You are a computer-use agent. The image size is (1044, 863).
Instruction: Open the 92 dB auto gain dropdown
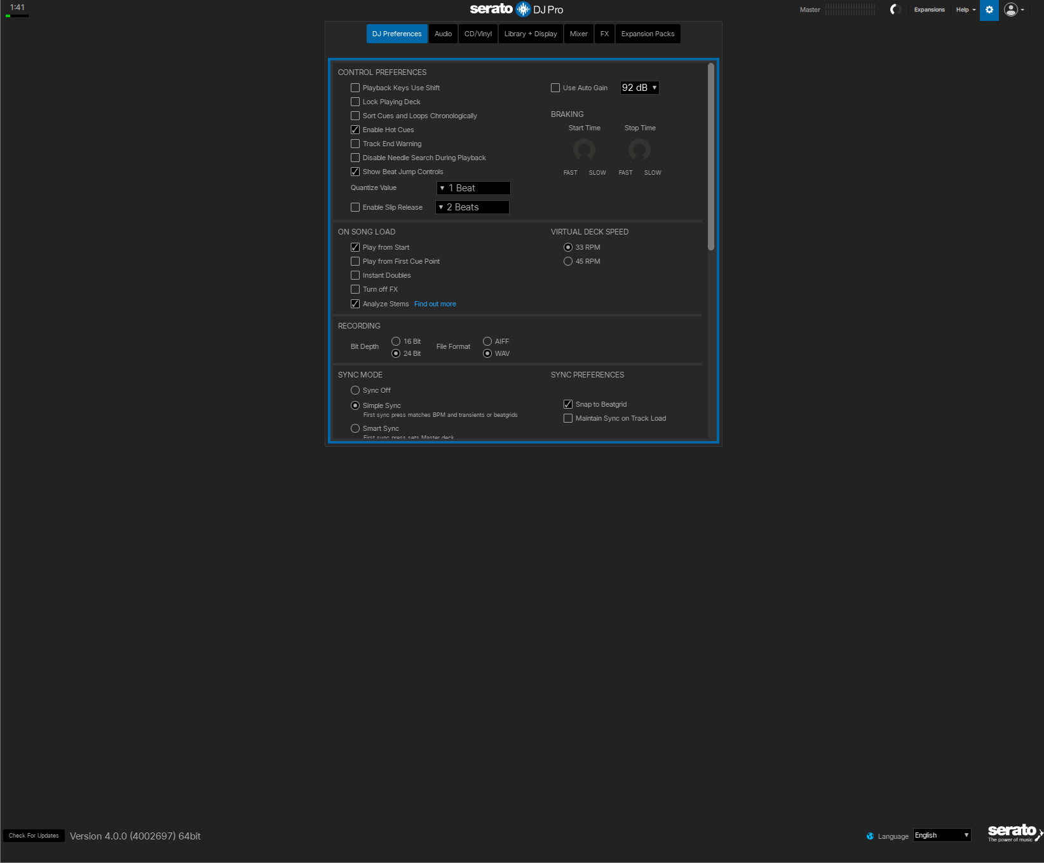(x=639, y=88)
